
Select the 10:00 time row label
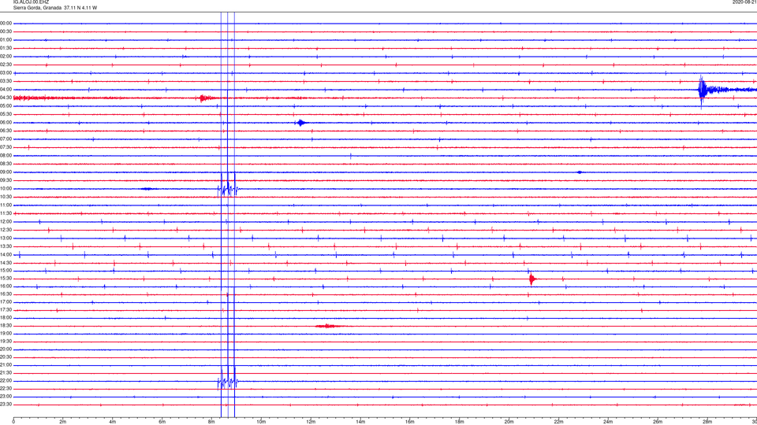pyautogui.click(x=6, y=189)
